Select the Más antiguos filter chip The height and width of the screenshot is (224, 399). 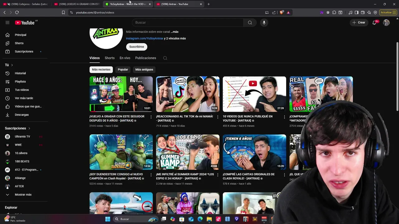pyautogui.click(x=144, y=69)
